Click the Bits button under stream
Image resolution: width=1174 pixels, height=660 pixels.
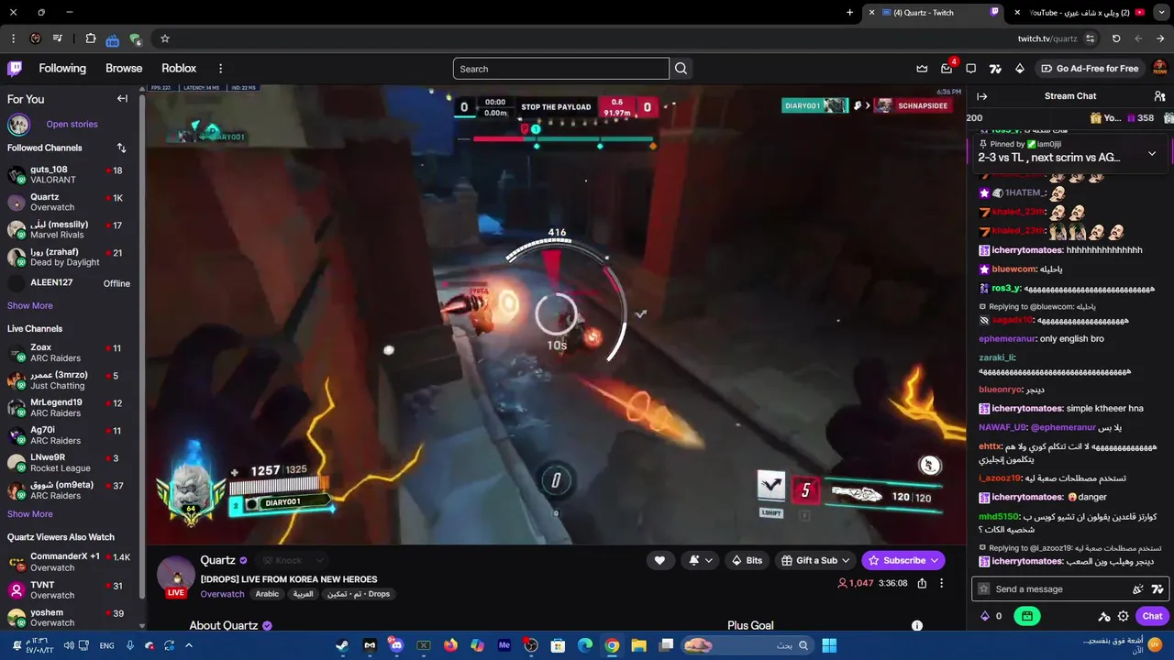click(747, 560)
